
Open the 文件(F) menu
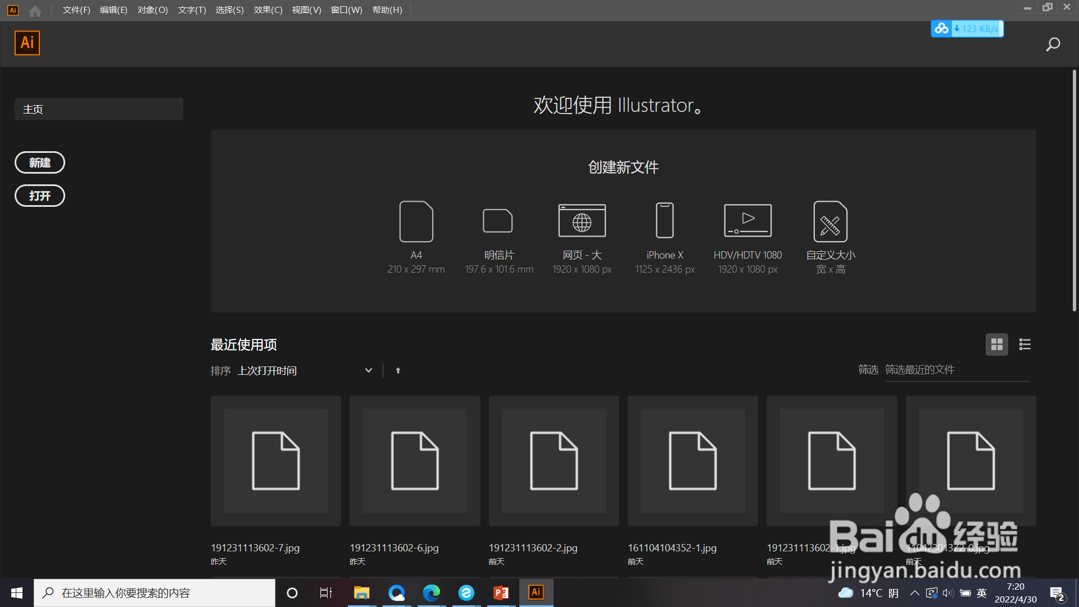(x=76, y=10)
